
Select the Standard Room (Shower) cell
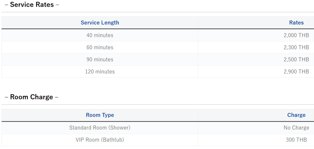coord(100,128)
